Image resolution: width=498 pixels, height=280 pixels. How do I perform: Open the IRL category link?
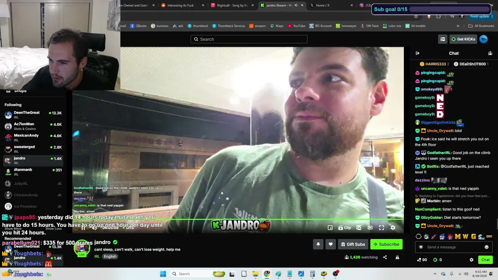97,257
